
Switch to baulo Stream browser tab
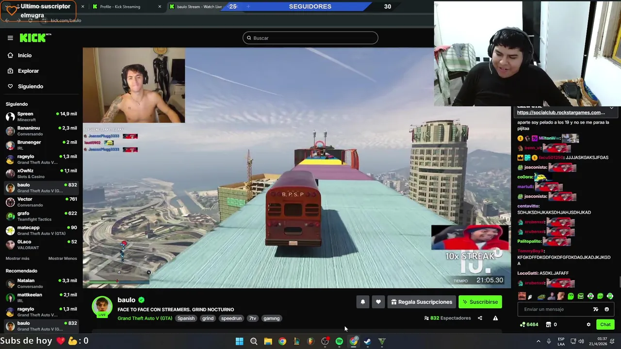pyautogui.click(x=199, y=7)
